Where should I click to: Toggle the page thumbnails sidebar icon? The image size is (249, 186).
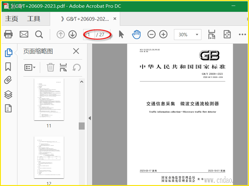(8, 52)
